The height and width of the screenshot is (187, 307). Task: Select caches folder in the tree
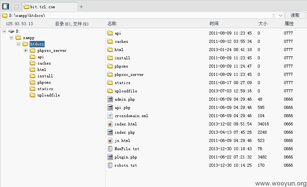(x=44, y=63)
